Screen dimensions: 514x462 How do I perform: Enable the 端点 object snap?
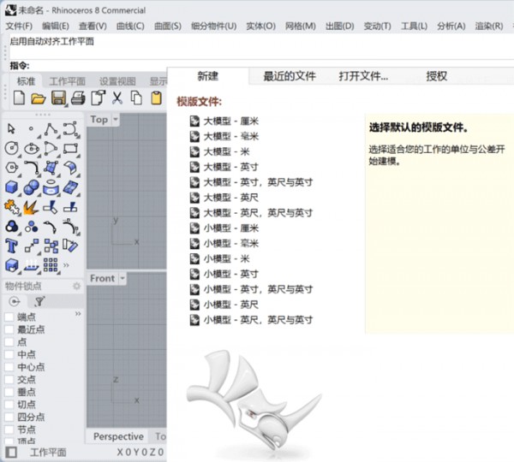9,317
